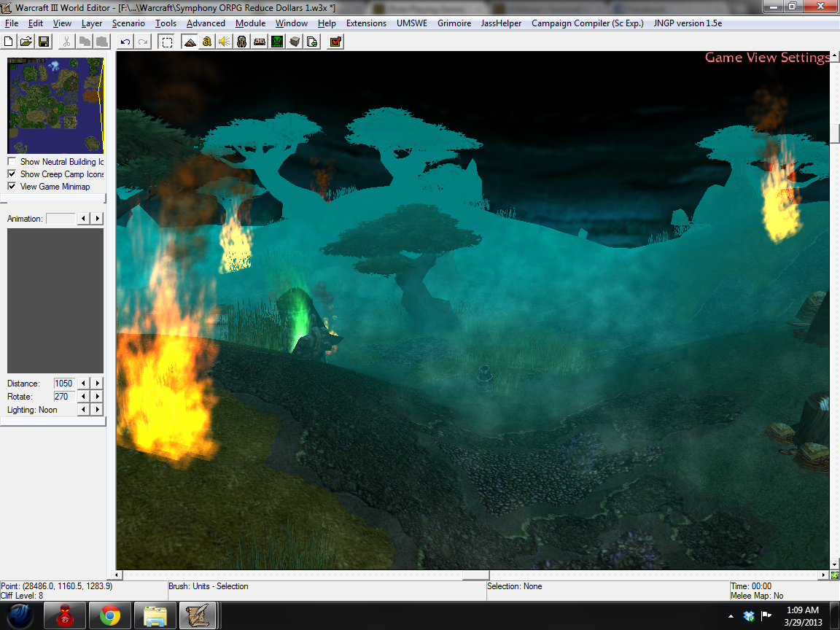The width and height of the screenshot is (840, 630).
Task: Open the Tools menu
Action: [x=166, y=23]
